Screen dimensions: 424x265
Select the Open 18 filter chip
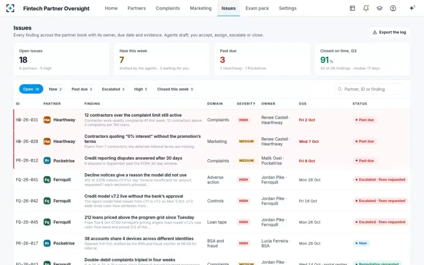coord(31,89)
